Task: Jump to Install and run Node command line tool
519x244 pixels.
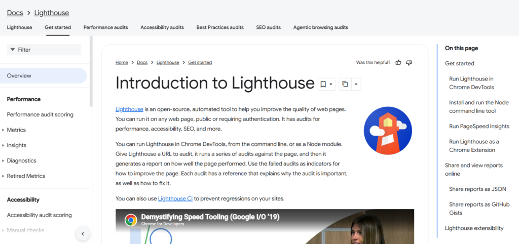Action: 478,107
